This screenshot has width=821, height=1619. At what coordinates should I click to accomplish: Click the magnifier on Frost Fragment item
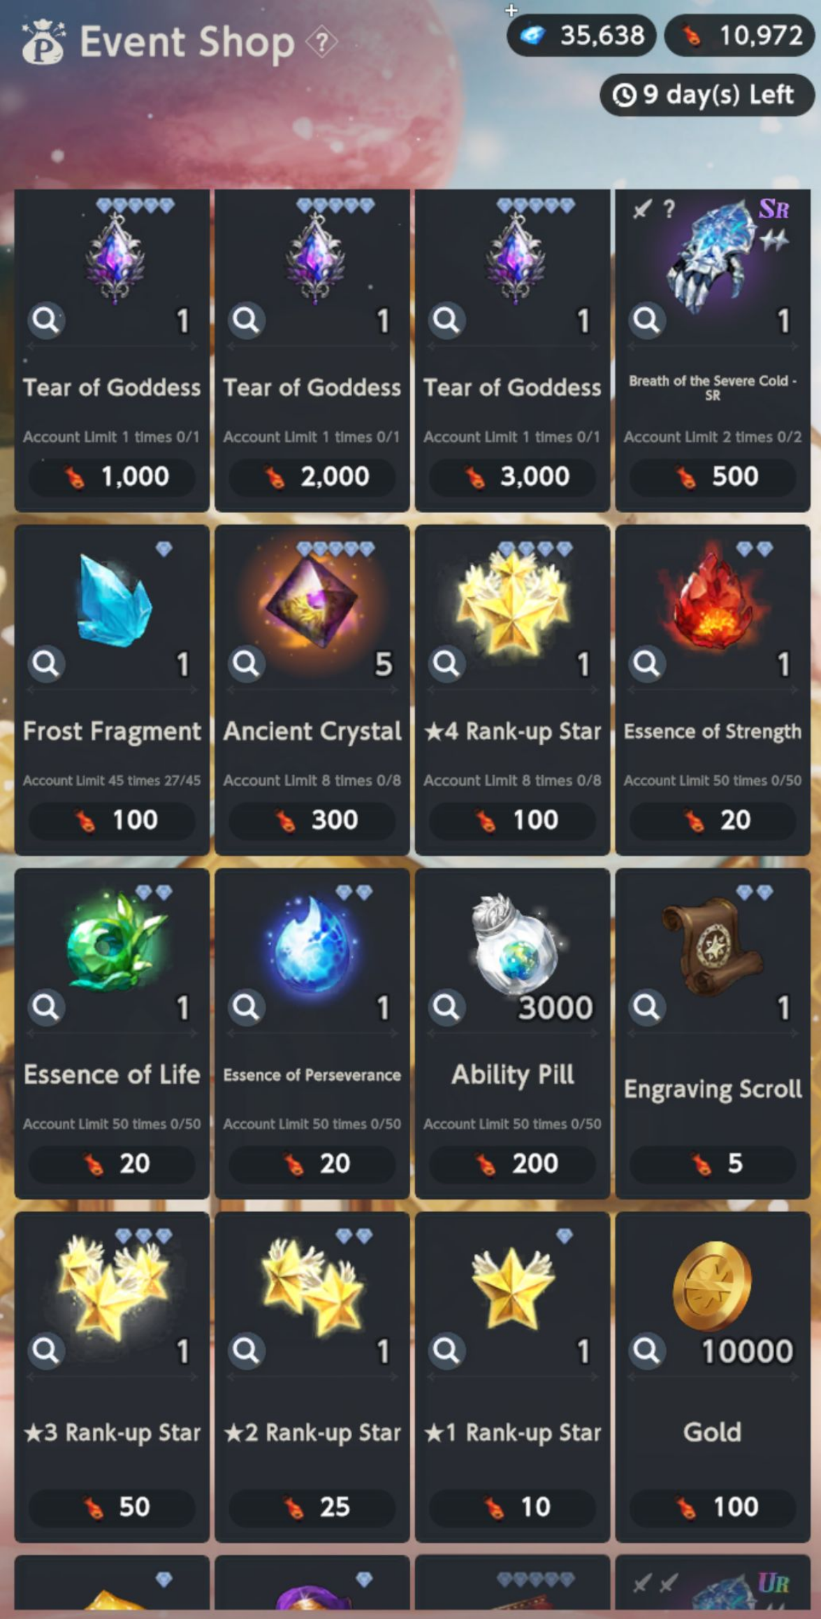pos(46,663)
